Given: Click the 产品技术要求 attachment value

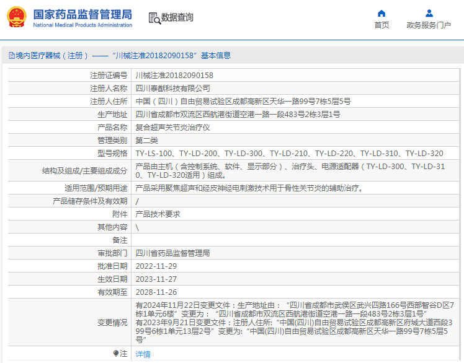Looking at the screenshot, I should click(158, 214).
